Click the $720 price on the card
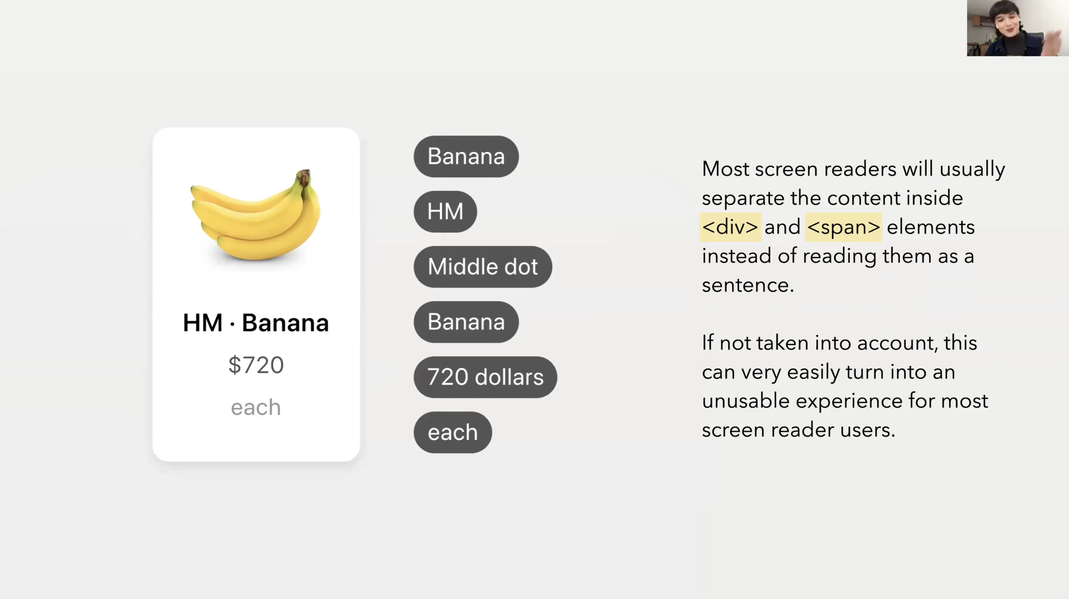The image size is (1069, 599). point(256,365)
